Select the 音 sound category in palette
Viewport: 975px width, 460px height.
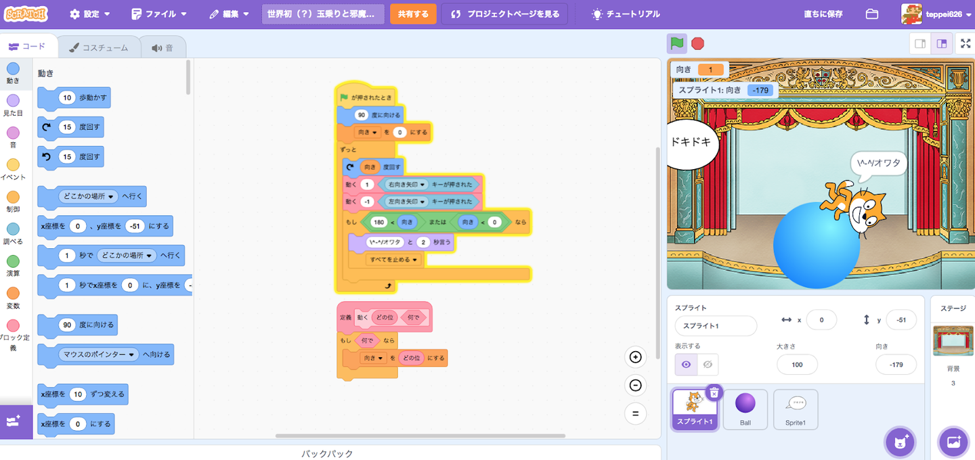tap(13, 138)
